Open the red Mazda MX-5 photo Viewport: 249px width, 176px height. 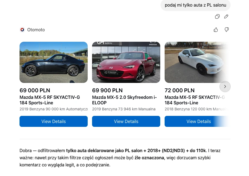pos(126,62)
